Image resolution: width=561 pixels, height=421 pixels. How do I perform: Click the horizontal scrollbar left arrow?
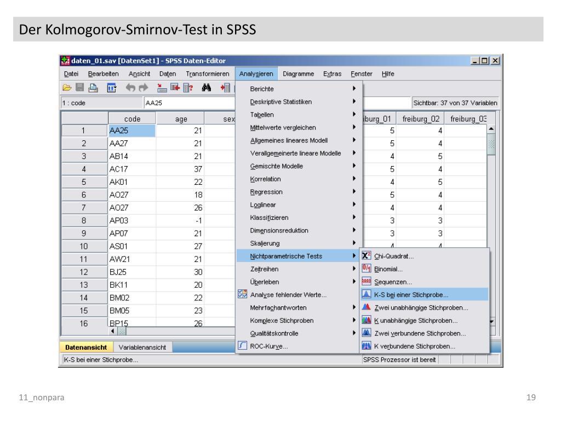click(x=113, y=331)
